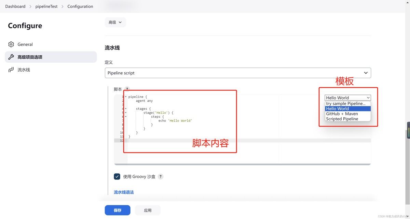Click the editor bottom resize bar
The height and width of the screenshot is (219, 410).
click(243, 164)
